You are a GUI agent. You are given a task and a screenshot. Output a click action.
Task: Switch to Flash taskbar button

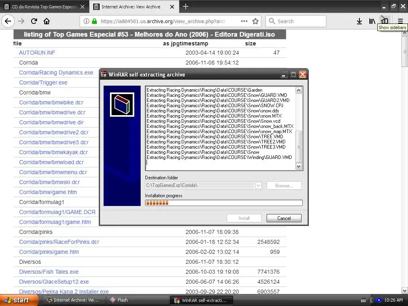coord(137,300)
